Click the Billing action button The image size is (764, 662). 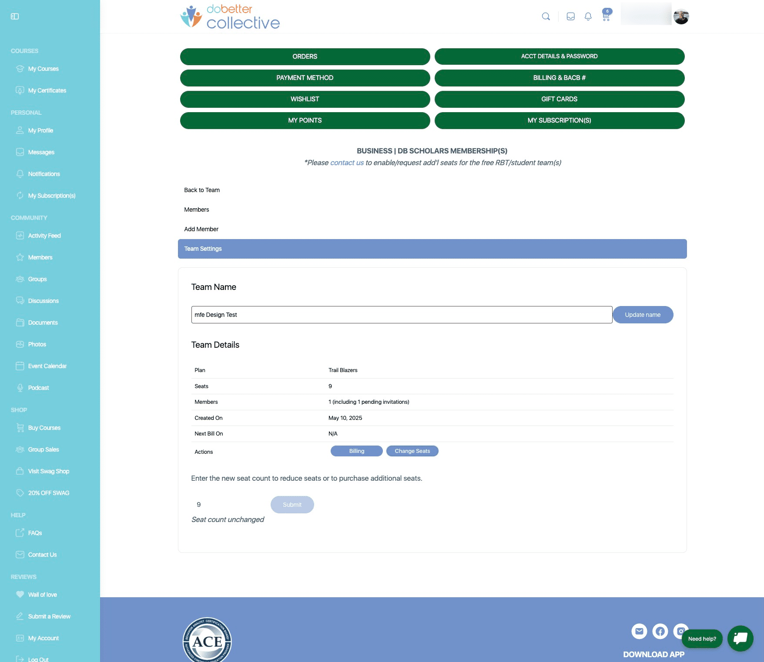coord(357,451)
